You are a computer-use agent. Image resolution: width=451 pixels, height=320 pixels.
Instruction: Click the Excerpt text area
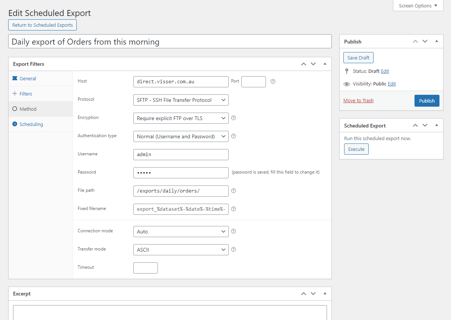[170, 313]
